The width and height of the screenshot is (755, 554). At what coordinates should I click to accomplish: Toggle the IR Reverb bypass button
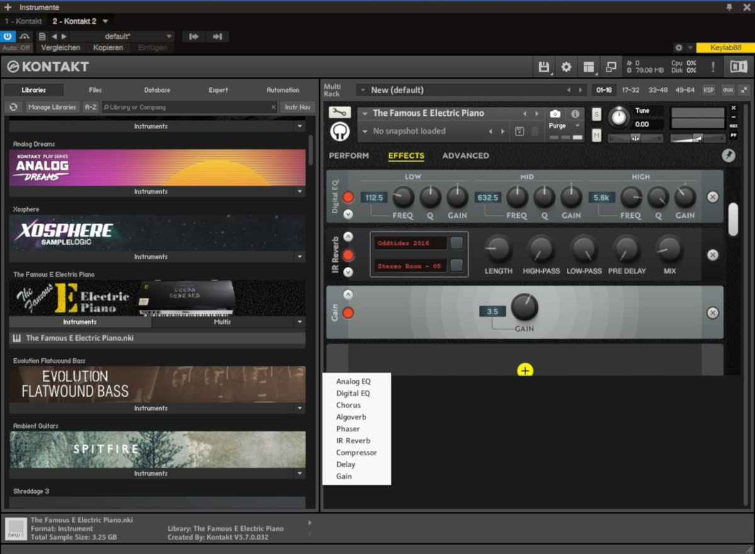pyautogui.click(x=348, y=255)
